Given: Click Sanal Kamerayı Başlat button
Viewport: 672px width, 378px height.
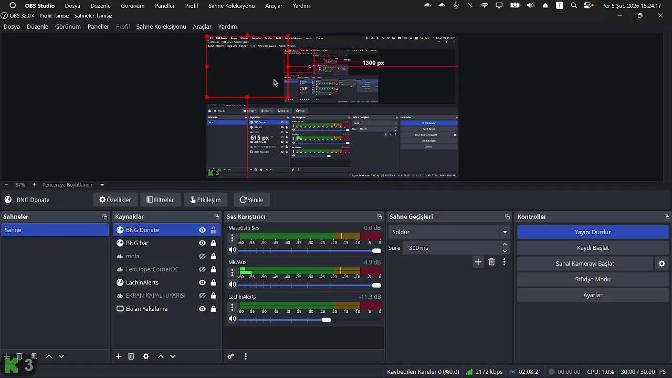Looking at the screenshot, I should 585,264.
